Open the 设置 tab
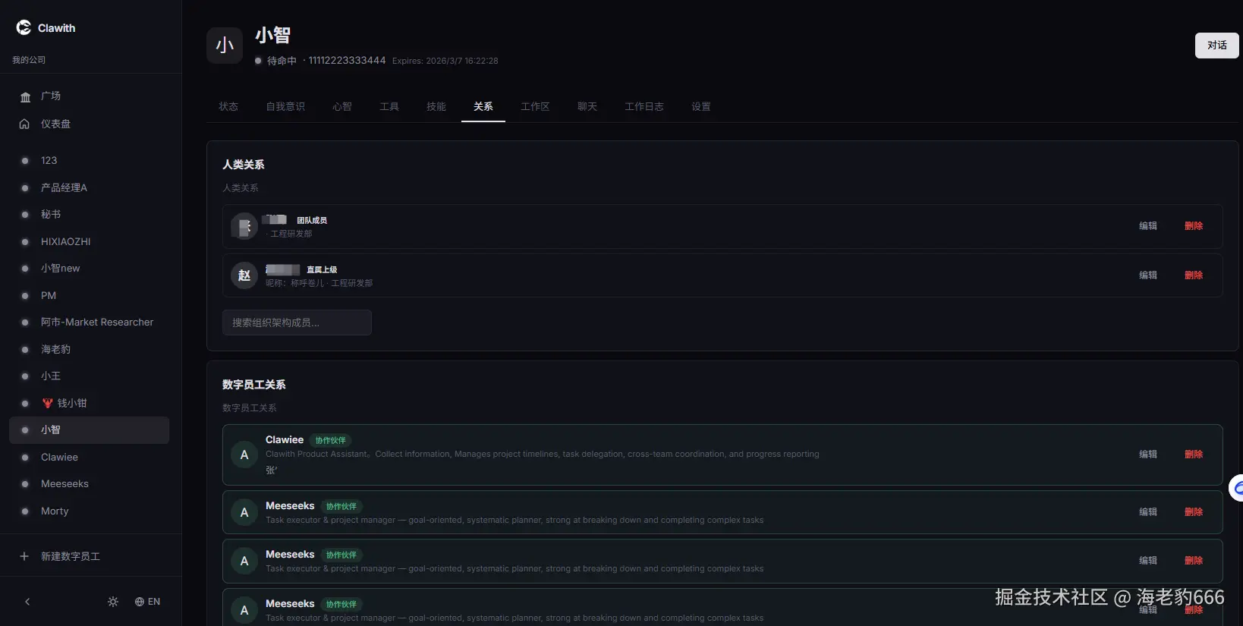This screenshot has height=626, width=1243. pyautogui.click(x=701, y=106)
